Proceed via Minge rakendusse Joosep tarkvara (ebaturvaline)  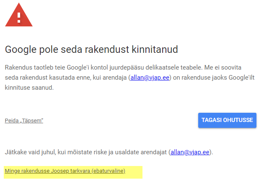pyautogui.click(x=65, y=171)
